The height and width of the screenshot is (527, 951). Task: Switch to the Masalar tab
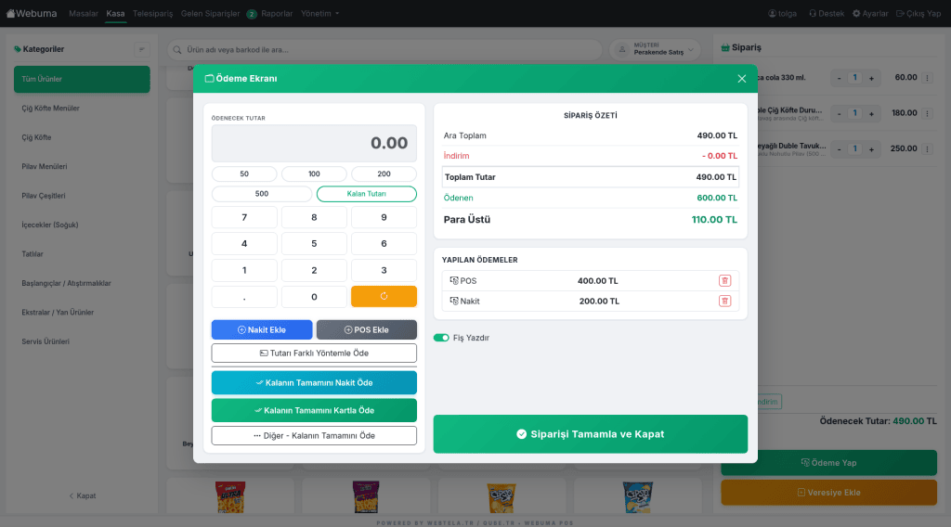(84, 14)
